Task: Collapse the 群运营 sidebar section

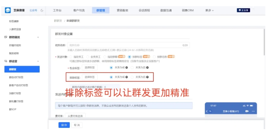Action: [38, 61]
